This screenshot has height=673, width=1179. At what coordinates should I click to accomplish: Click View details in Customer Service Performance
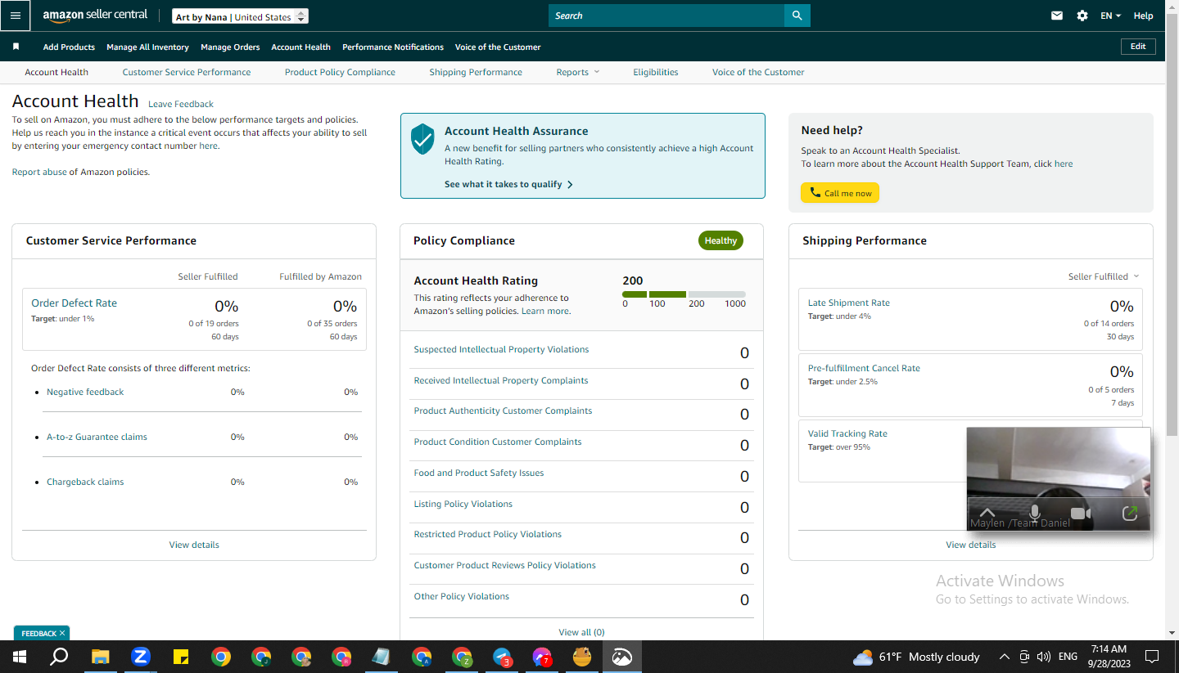click(194, 545)
